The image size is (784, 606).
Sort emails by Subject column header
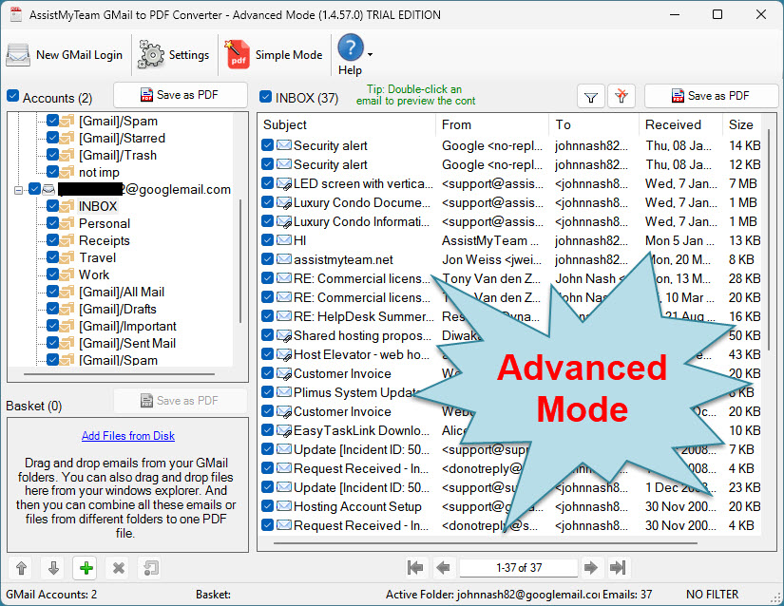[x=285, y=124]
